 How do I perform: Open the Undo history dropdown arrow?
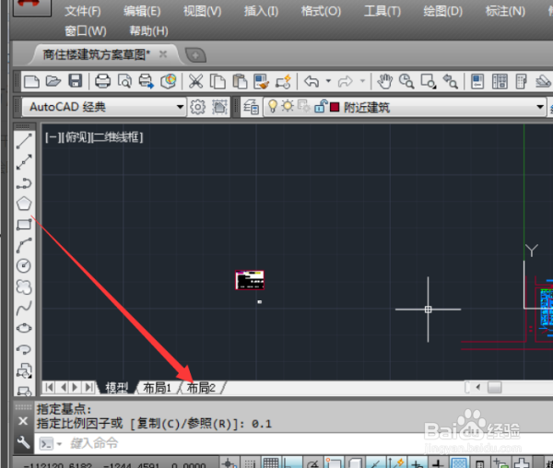point(328,81)
